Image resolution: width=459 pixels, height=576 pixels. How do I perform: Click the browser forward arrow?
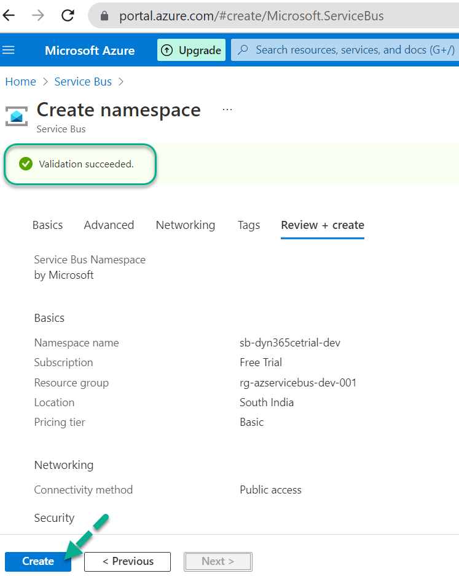[38, 15]
